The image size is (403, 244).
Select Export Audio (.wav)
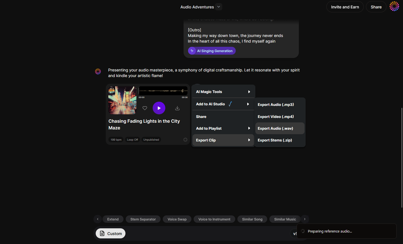point(280,128)
